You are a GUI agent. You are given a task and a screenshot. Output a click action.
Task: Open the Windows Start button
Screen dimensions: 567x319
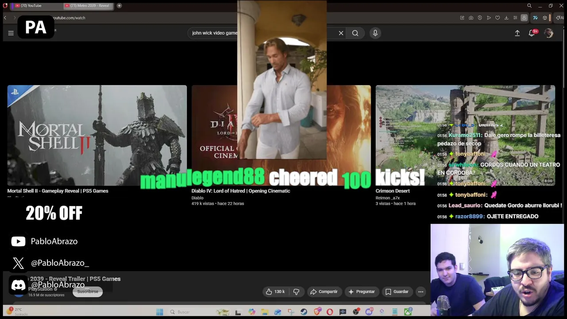(x=159, y=312)
